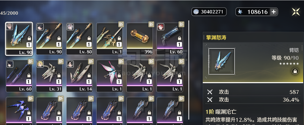Viewport: 304px width, 125px height.
Task: Click the shell credits currency icon 30402271
Action: point(196,12)
